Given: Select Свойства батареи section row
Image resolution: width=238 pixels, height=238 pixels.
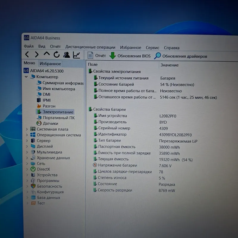Looking at the screenshot, I should click(107, 109).
